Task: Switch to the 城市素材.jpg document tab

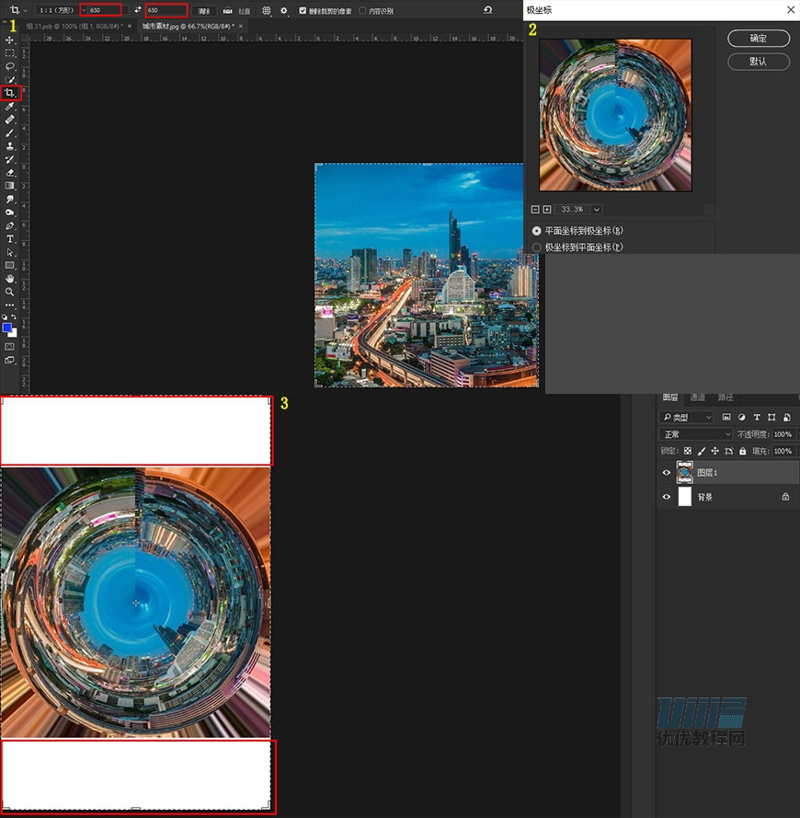Action: (x=187, y=27)
